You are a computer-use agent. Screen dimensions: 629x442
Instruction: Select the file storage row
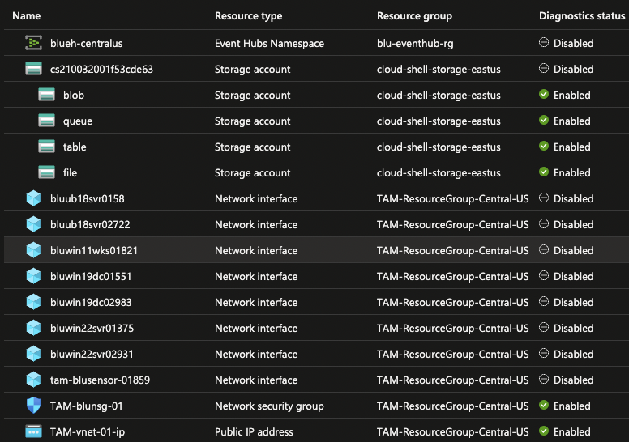point(316,172)
